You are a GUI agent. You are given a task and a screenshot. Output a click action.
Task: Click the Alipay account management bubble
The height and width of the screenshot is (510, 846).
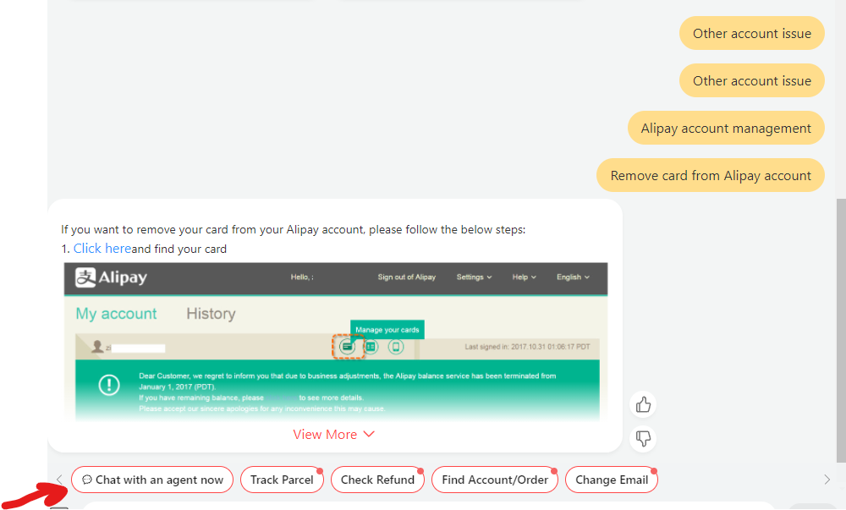[x=726, y=129]
